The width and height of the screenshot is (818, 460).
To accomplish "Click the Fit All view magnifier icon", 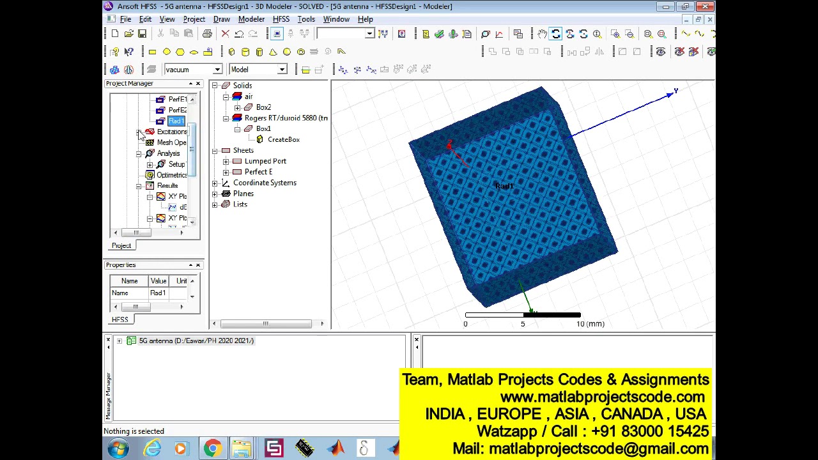I will 648,34.
